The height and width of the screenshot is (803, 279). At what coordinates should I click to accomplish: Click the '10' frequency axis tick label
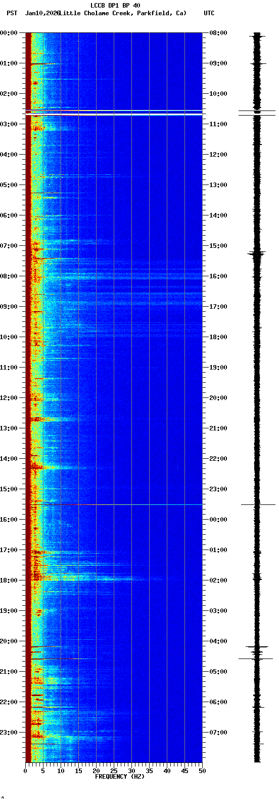point(61,771)
